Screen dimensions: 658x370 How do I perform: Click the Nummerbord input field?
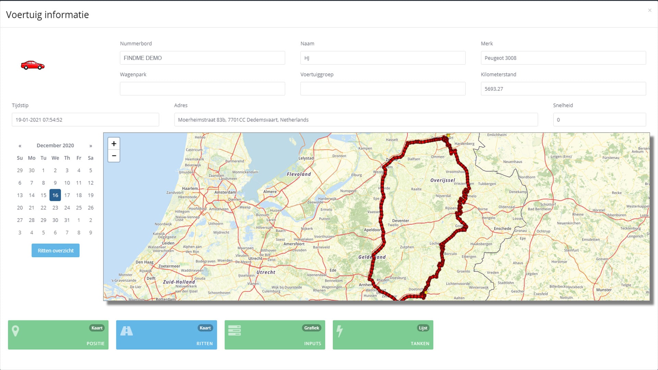pos(202,58)
